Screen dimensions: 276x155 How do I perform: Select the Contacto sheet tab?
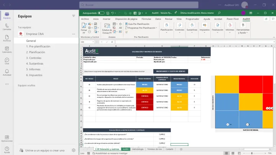tap(169, 149)
